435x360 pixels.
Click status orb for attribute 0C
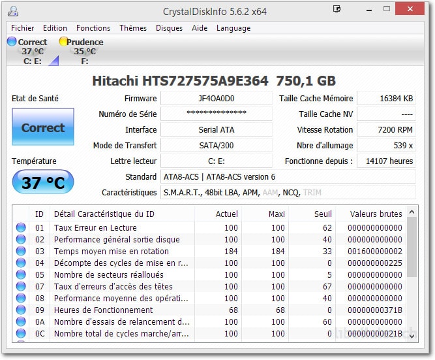pyautogui.click(x=21, y=333)
